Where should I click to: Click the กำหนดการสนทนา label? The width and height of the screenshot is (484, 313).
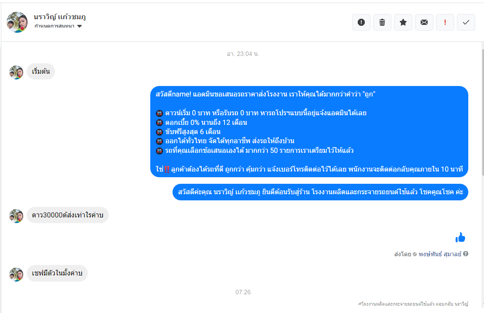click(x=54, y=26)
